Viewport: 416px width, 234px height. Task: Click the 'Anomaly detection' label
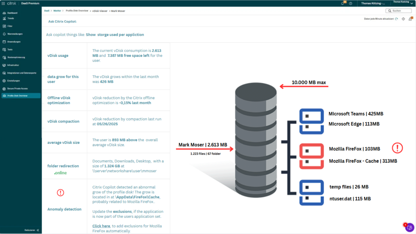64,209
